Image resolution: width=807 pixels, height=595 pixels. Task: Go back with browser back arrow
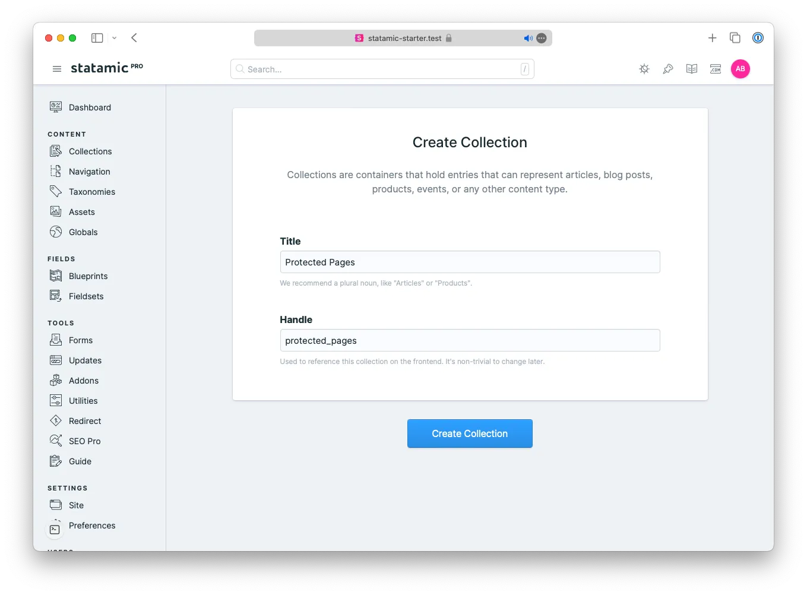134,38
